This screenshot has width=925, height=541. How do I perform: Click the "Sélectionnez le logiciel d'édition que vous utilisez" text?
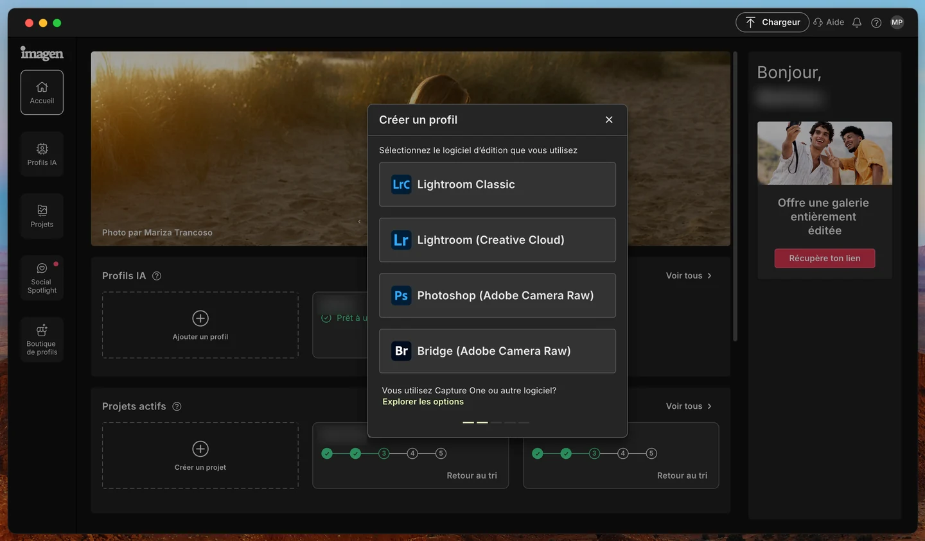pos(478,150)
